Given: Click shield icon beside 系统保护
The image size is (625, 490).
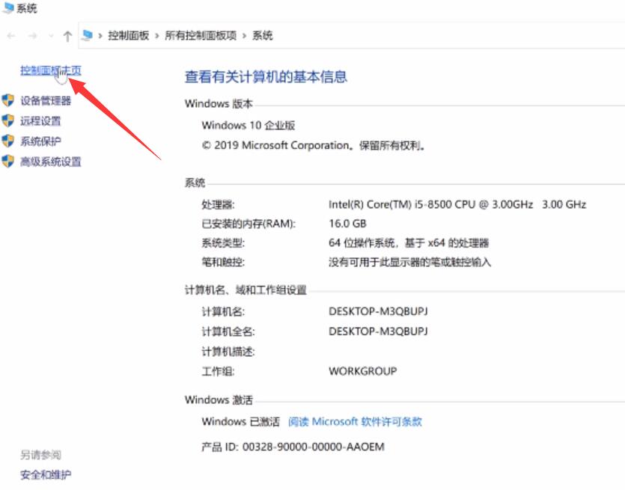Looking at the screenshot, I should [x=8, y=141].
